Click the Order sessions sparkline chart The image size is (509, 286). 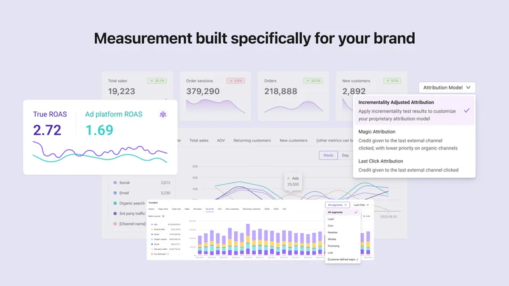tap(215, 106)
